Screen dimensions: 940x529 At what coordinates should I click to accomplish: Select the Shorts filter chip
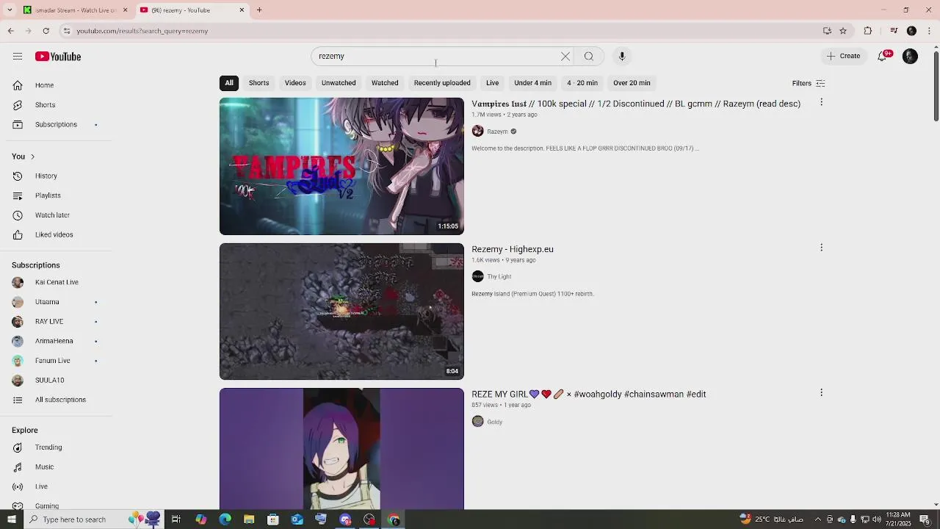(258, 83)
